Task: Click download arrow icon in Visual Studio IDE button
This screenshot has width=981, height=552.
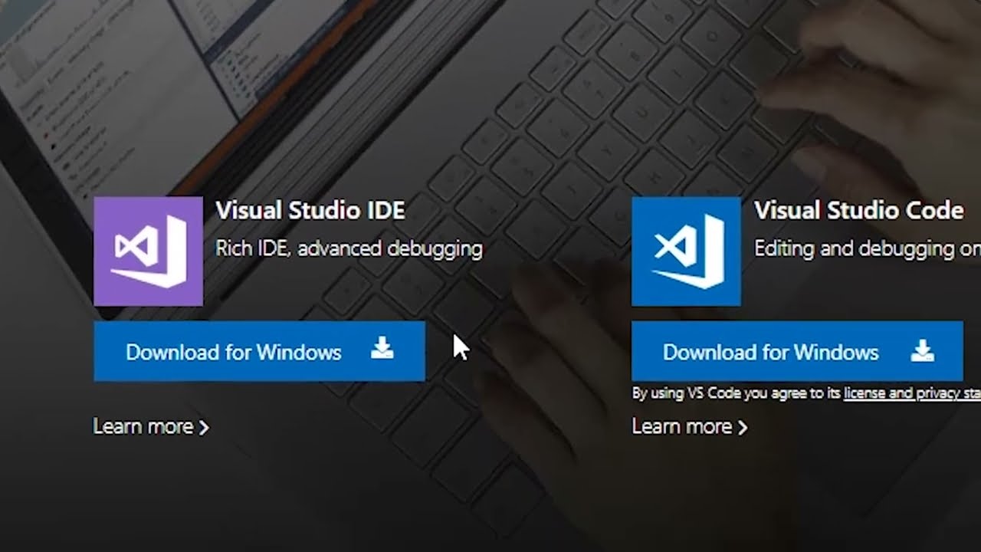Action: 382,350
